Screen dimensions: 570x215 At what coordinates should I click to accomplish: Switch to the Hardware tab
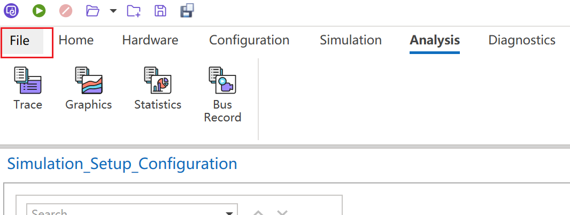[x=150, y=40]
